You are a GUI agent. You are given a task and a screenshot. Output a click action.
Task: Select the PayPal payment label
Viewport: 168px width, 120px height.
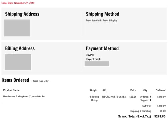point(90,55)
